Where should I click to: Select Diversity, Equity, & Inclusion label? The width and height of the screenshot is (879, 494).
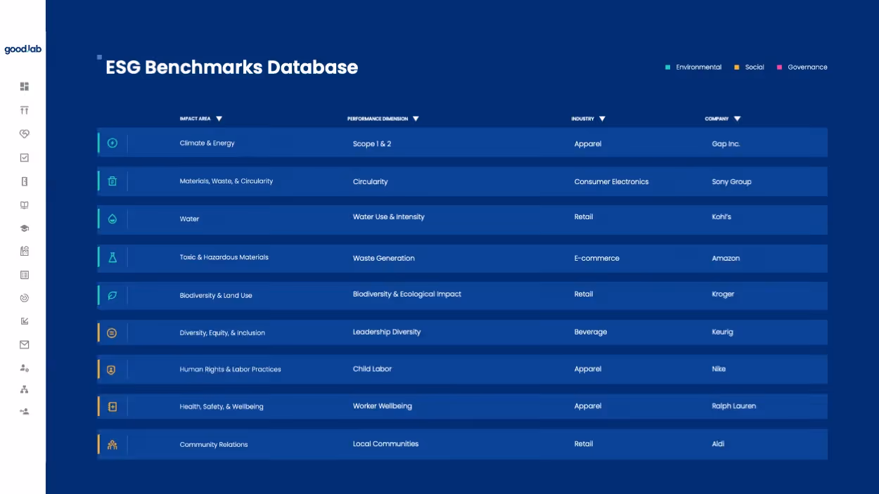pyautogui.click(x=222, y=333)
